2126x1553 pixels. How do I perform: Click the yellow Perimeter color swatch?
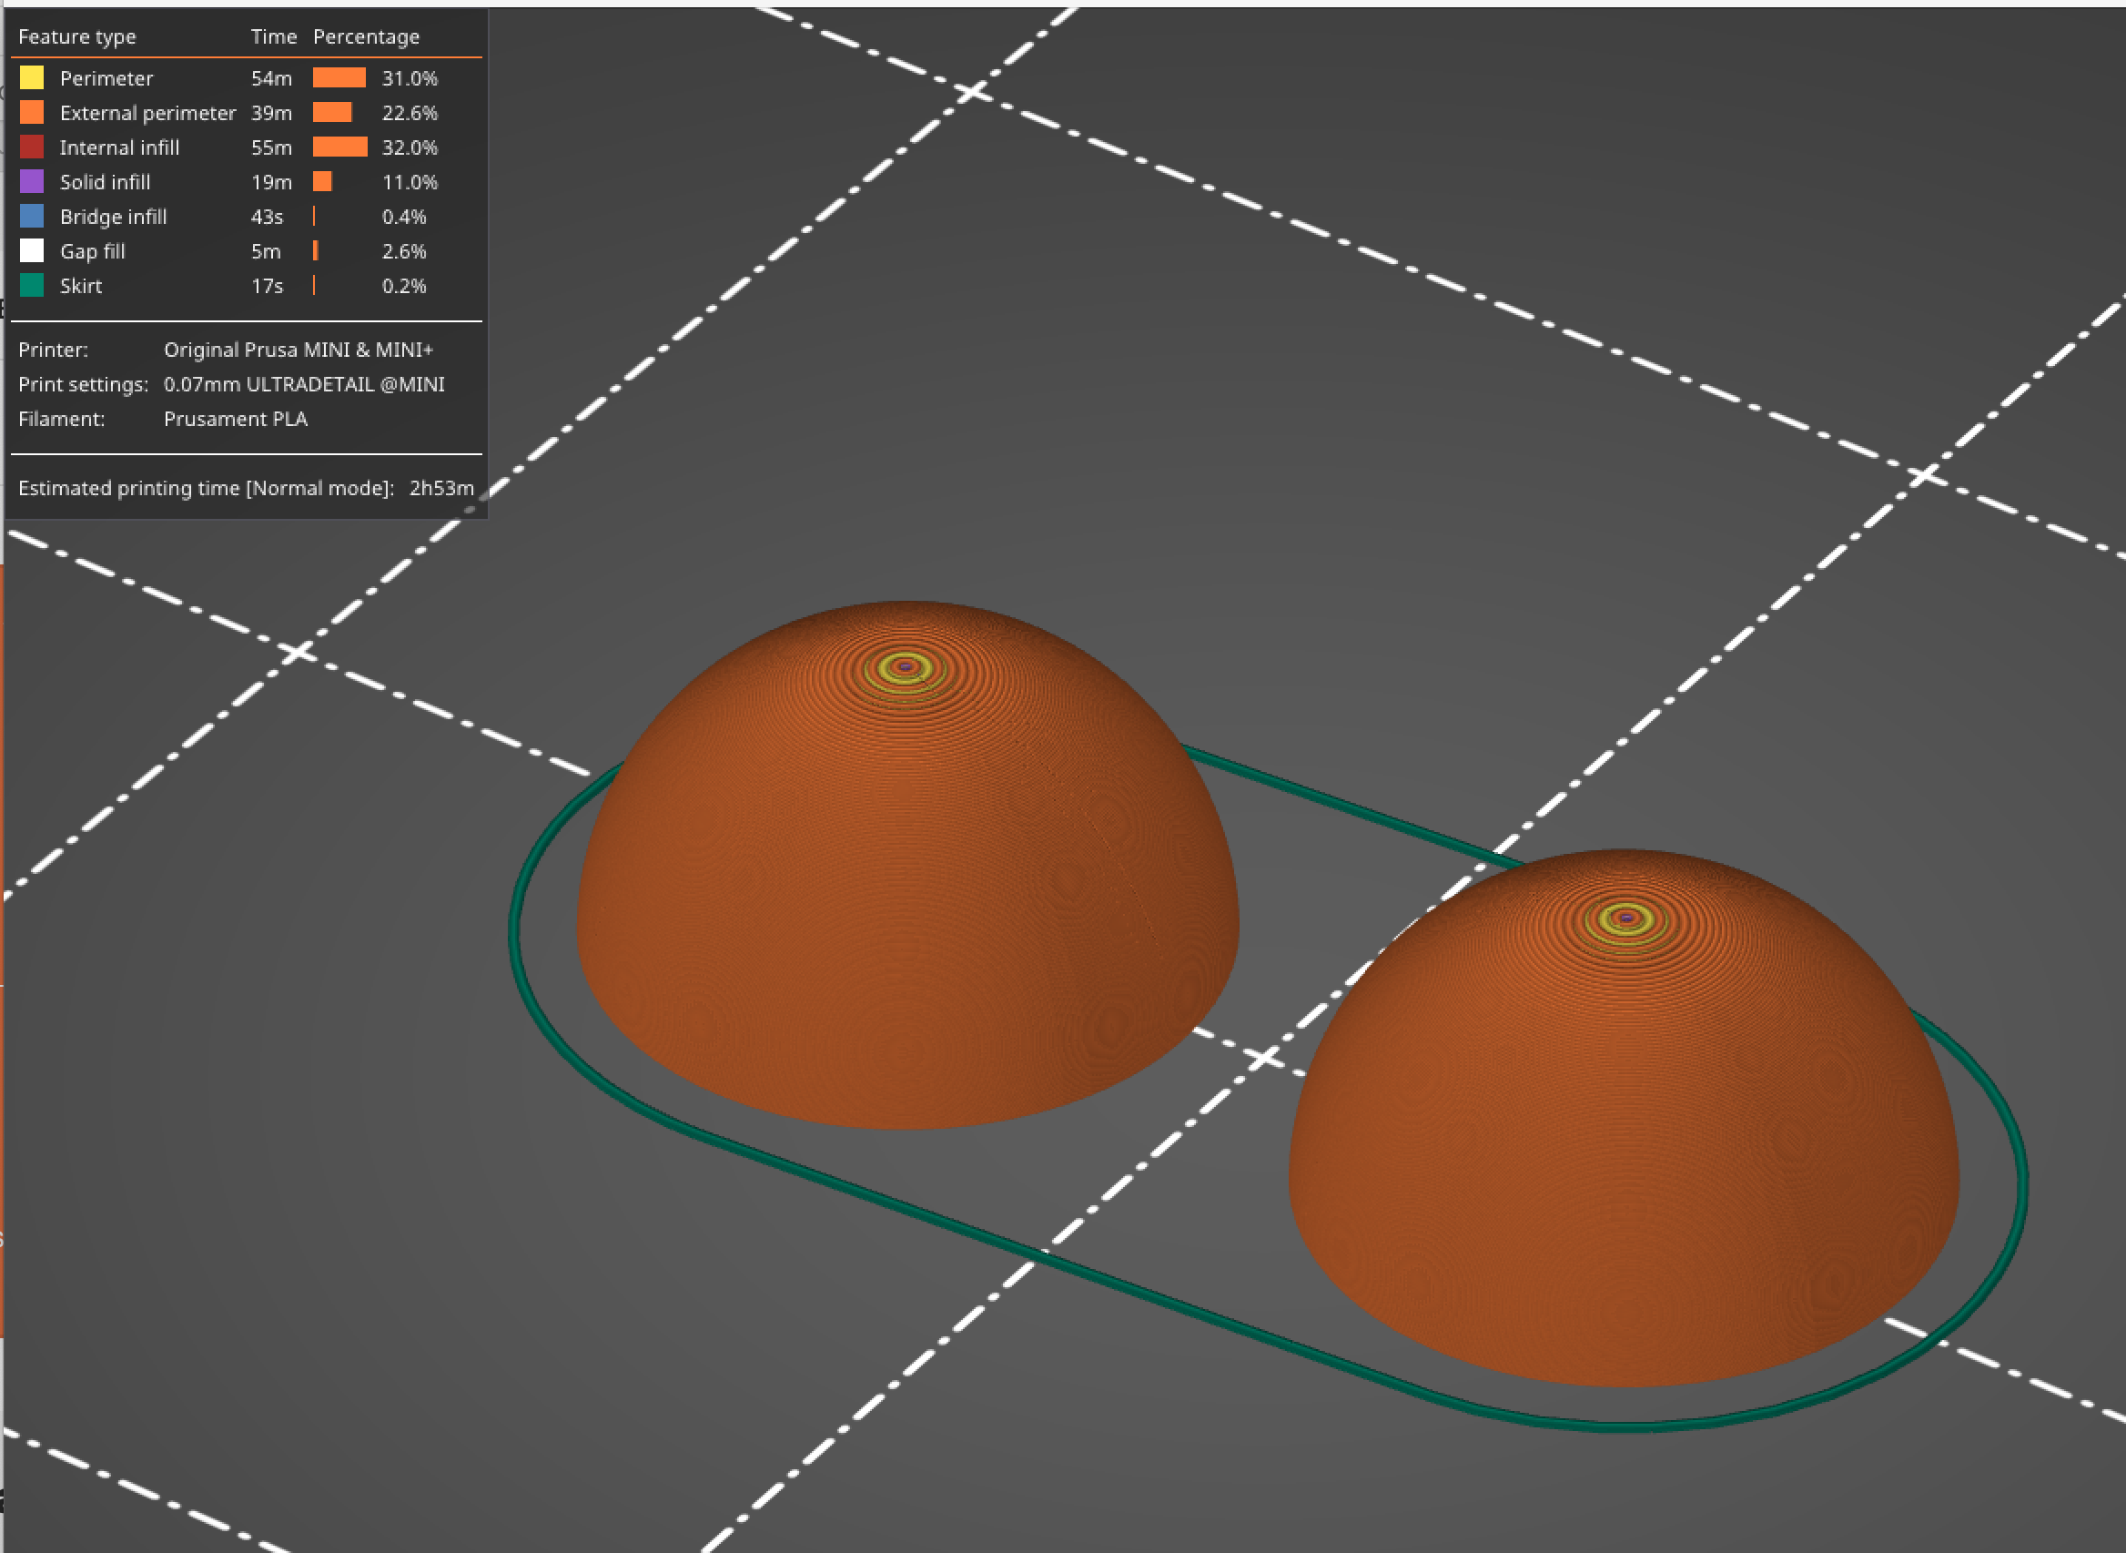coord(32,77)
